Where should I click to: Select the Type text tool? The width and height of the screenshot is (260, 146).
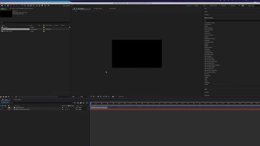(33, 6)
